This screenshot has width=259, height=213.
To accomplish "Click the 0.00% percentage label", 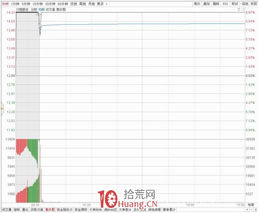I will (251, 76).
